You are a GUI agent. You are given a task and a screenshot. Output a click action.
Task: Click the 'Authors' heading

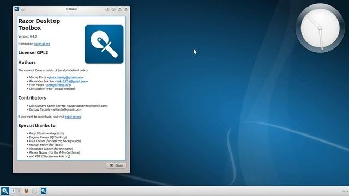point(27,63)
